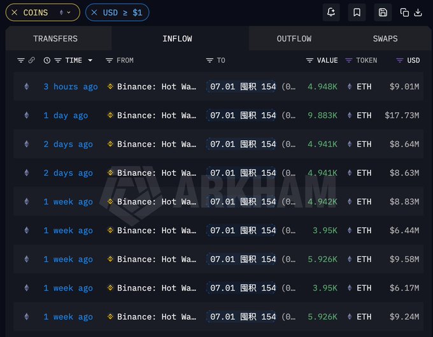Click the 9.883K value cell

(323, 115)
